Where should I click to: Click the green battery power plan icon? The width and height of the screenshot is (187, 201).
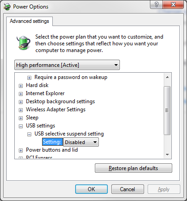click(23, 43)
